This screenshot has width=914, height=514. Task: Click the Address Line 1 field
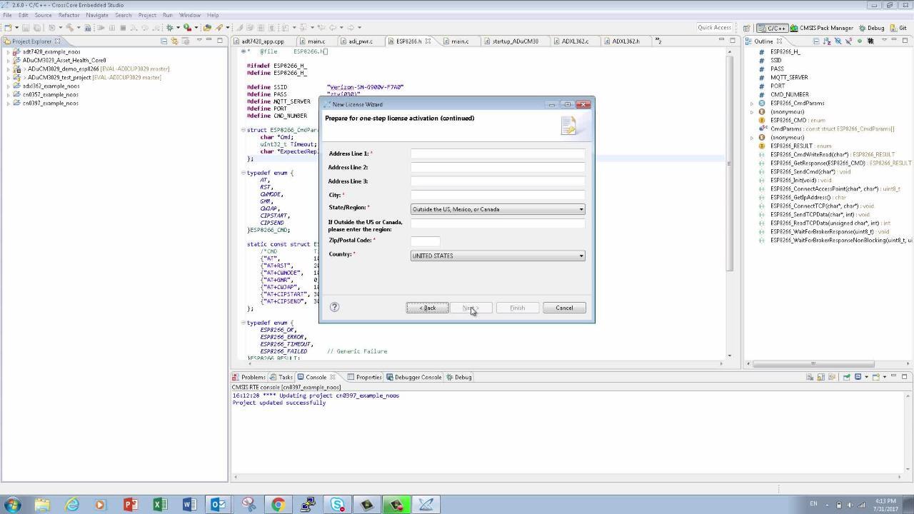pos(498,153)
